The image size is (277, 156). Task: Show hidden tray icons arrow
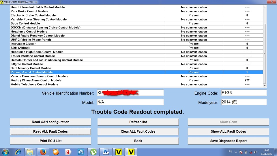point(236,152)
